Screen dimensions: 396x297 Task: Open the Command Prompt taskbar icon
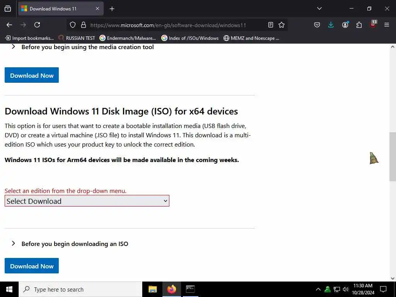click(x=190, y=289)
